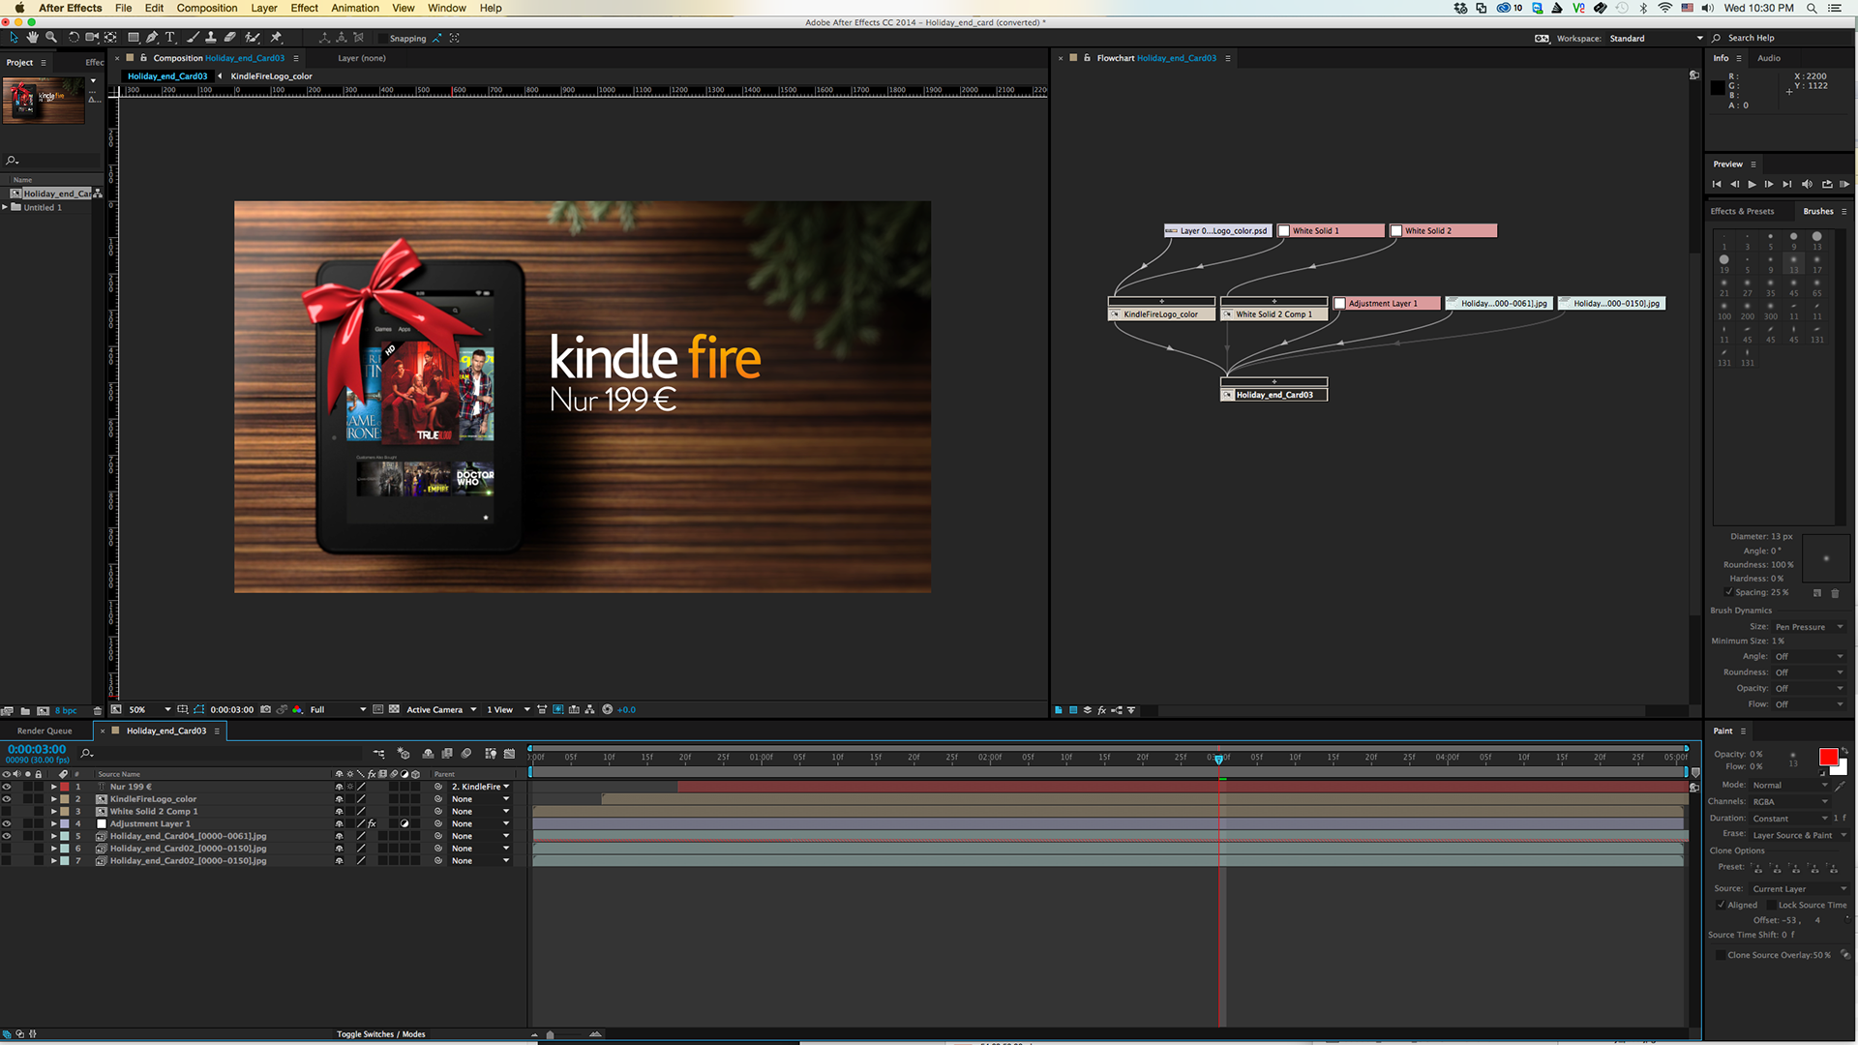The height and width of the screenshot is (1045, 1858).
Task: Expand layer 1 Nur 199 € properties
Action: pos(53,787)
